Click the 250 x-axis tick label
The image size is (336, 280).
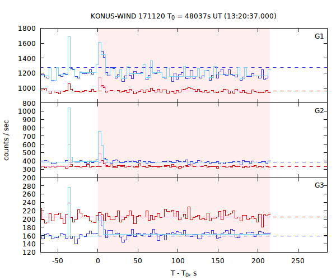pyautogui.click(x=298, y=261)
